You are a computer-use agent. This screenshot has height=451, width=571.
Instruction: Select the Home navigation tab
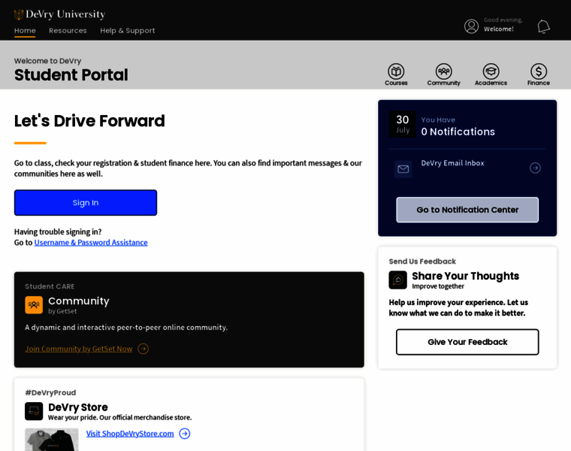(25, 31)
